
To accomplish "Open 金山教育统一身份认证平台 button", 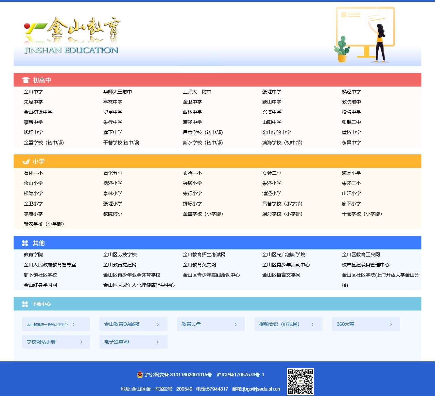I will pos(56,324).
